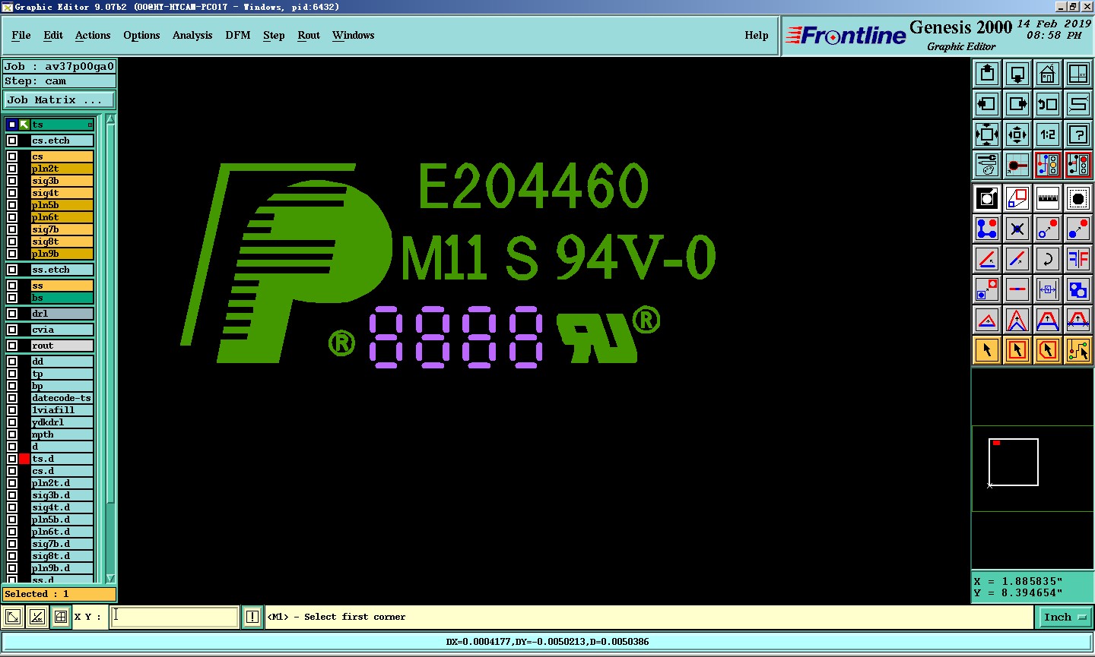Select the cvia layer name
Image resolution: width=1095 pixels, height=657 pixels.
(x=62, y=330)
